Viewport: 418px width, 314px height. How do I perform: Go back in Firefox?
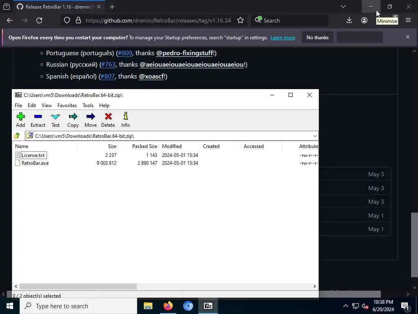(10, 20)
